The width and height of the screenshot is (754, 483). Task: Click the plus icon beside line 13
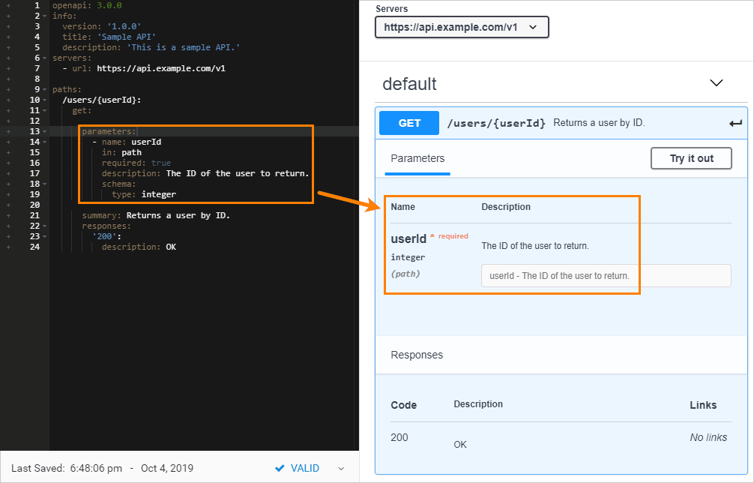(x=7, y=131)
